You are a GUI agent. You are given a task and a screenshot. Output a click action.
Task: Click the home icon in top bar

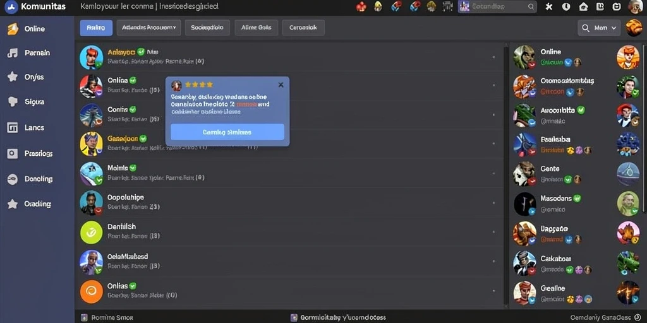coord(583,6)
